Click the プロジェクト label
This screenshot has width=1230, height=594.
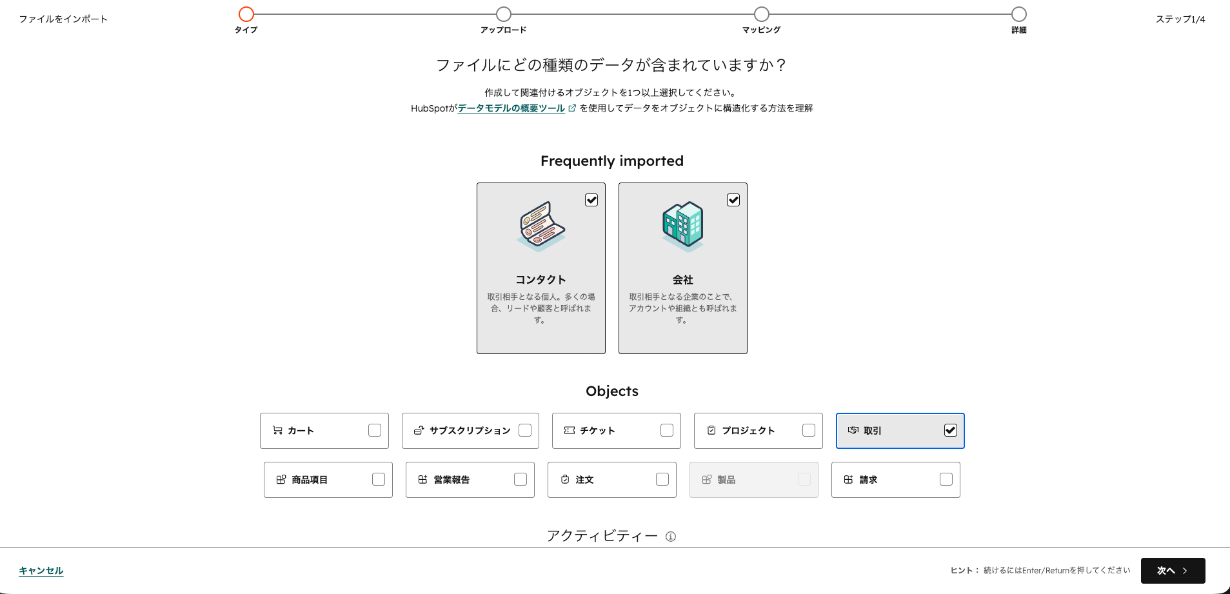tap(748, 430)
